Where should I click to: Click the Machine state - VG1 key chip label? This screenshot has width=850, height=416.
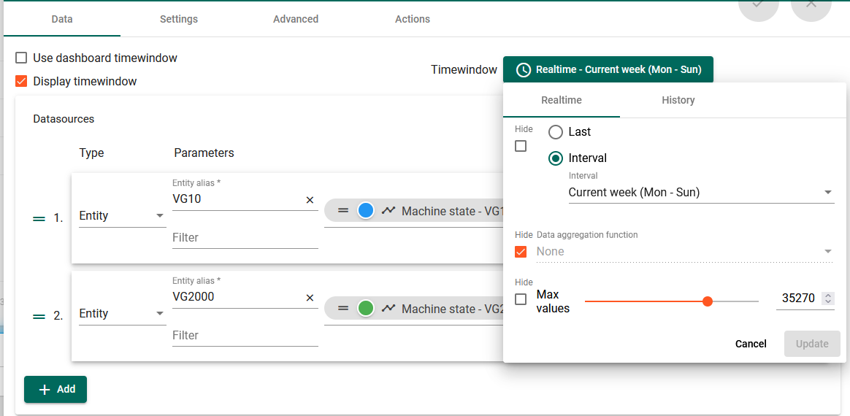click(x=452, y=211)
